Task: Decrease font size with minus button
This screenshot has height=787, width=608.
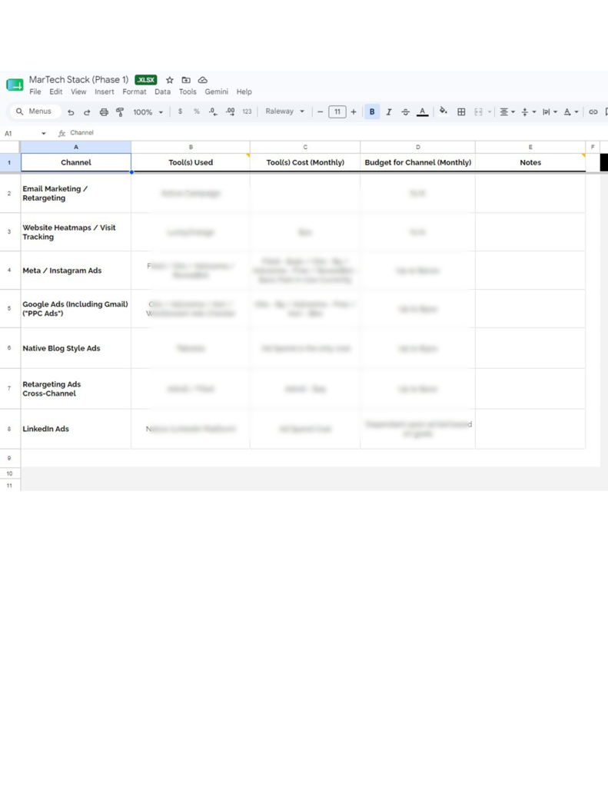Action: point(320,112)
